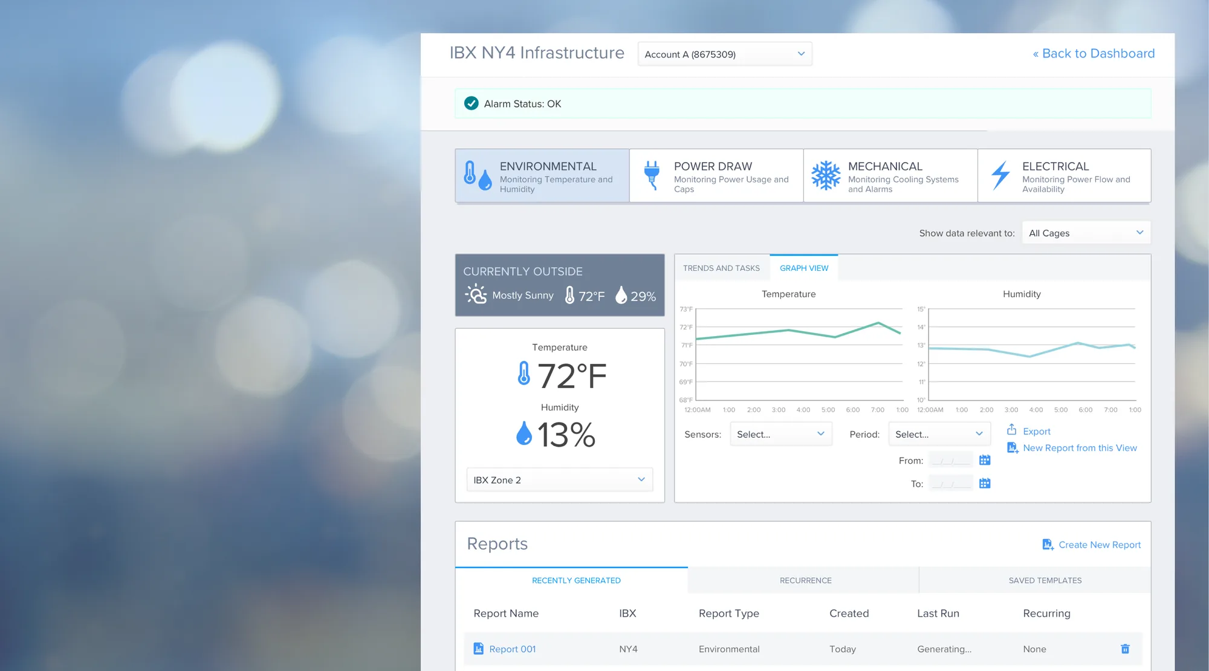Screen dimensions: 1209x671
Task: Click the Export share icon
Action: [1011, 429]
